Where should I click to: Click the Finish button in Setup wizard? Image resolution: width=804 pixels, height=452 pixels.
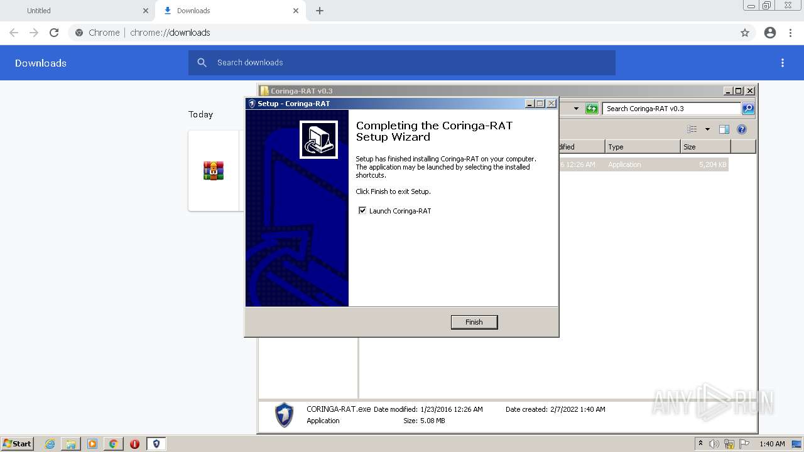[x=474, y=322]
